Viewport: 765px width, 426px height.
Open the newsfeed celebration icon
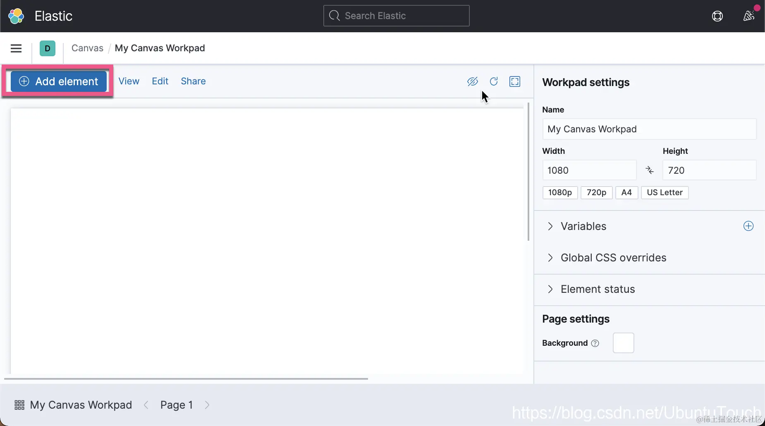pyautogui.click(x=749, y=16)
